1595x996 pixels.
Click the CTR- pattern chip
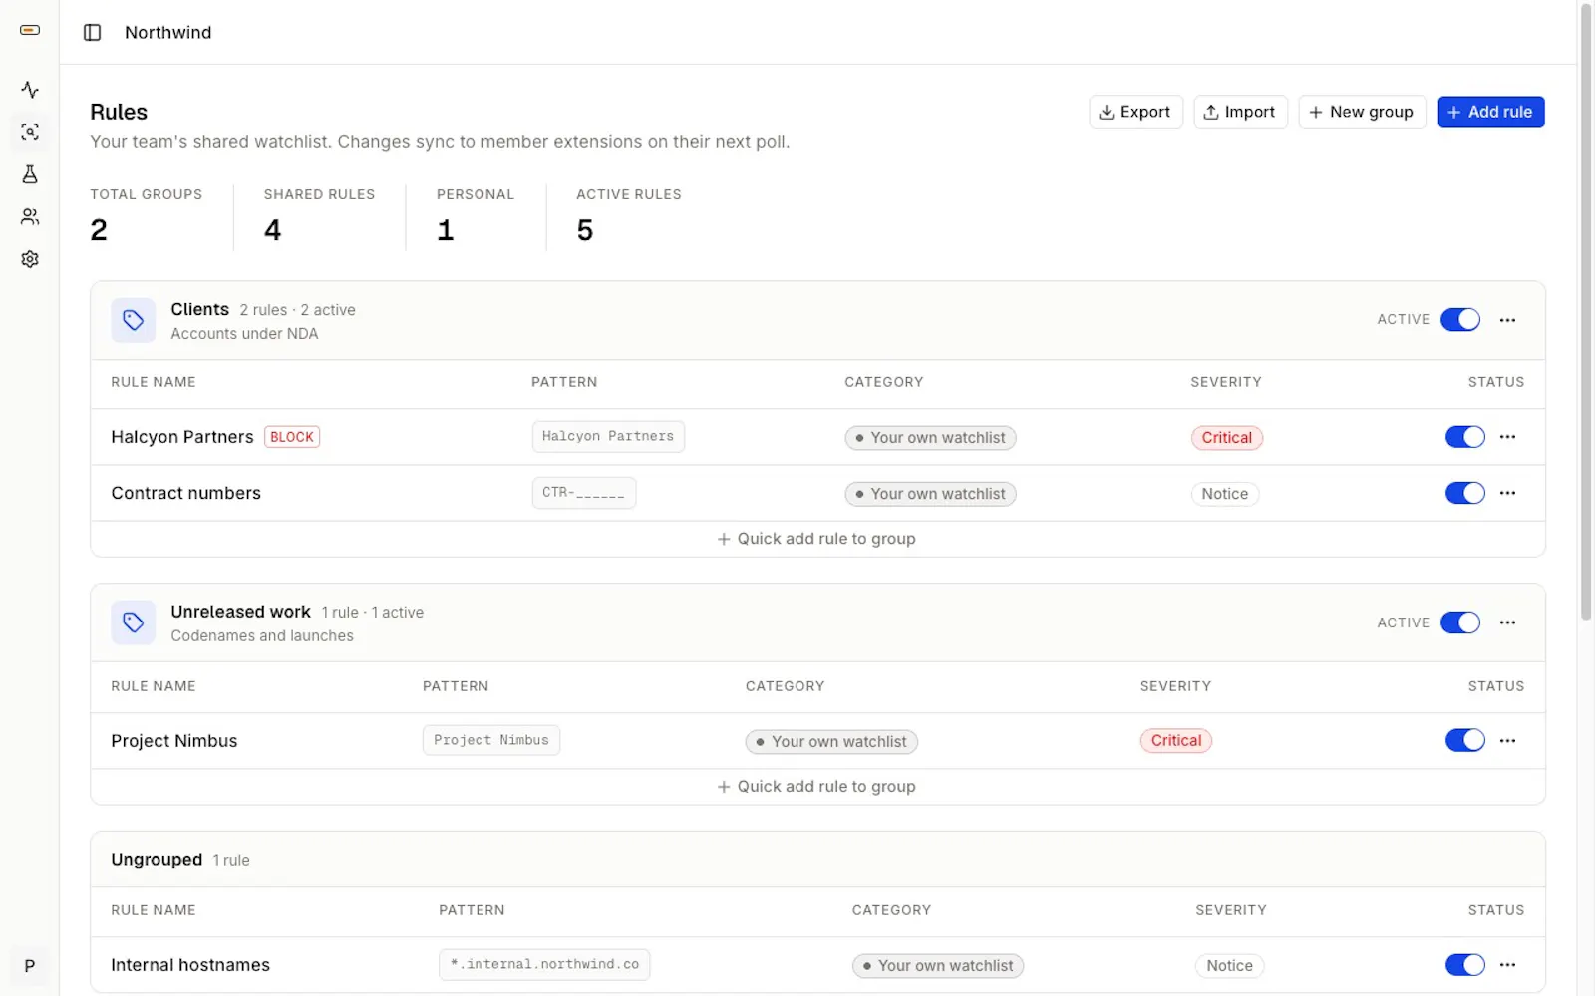[583, 493]
